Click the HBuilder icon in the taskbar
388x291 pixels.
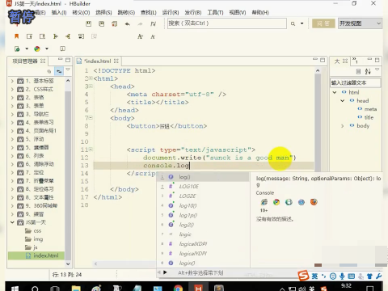(199, 289)
